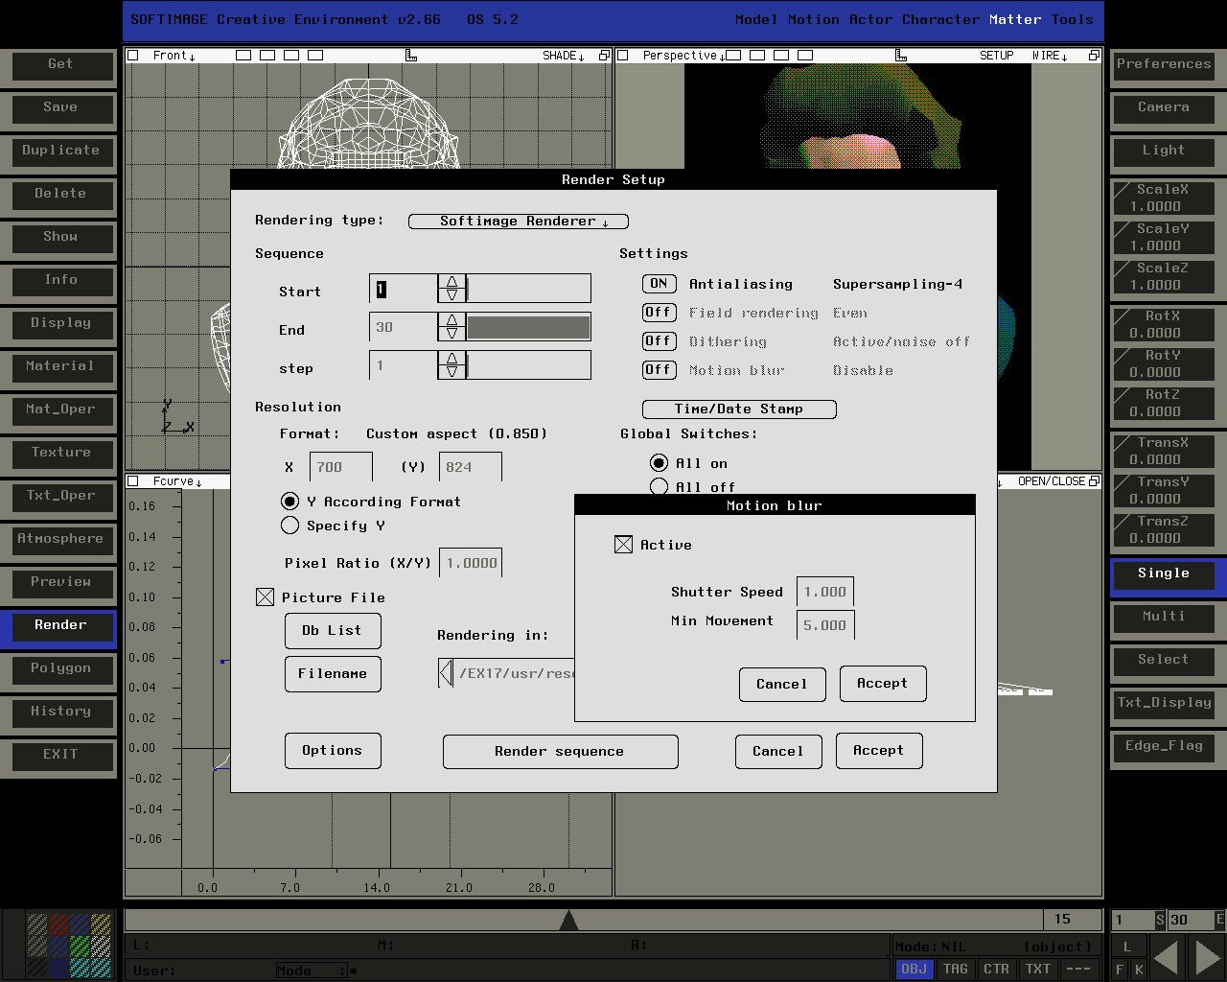Click the Start frame stepper arrows
The height and width of the screenshot is (982, 1227).
451,288
